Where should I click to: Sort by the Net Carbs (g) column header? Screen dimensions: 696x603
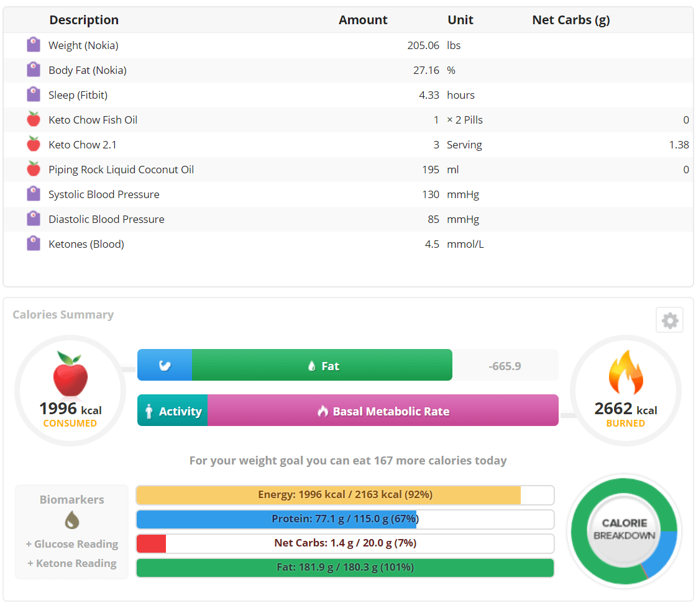pos(571,20)
